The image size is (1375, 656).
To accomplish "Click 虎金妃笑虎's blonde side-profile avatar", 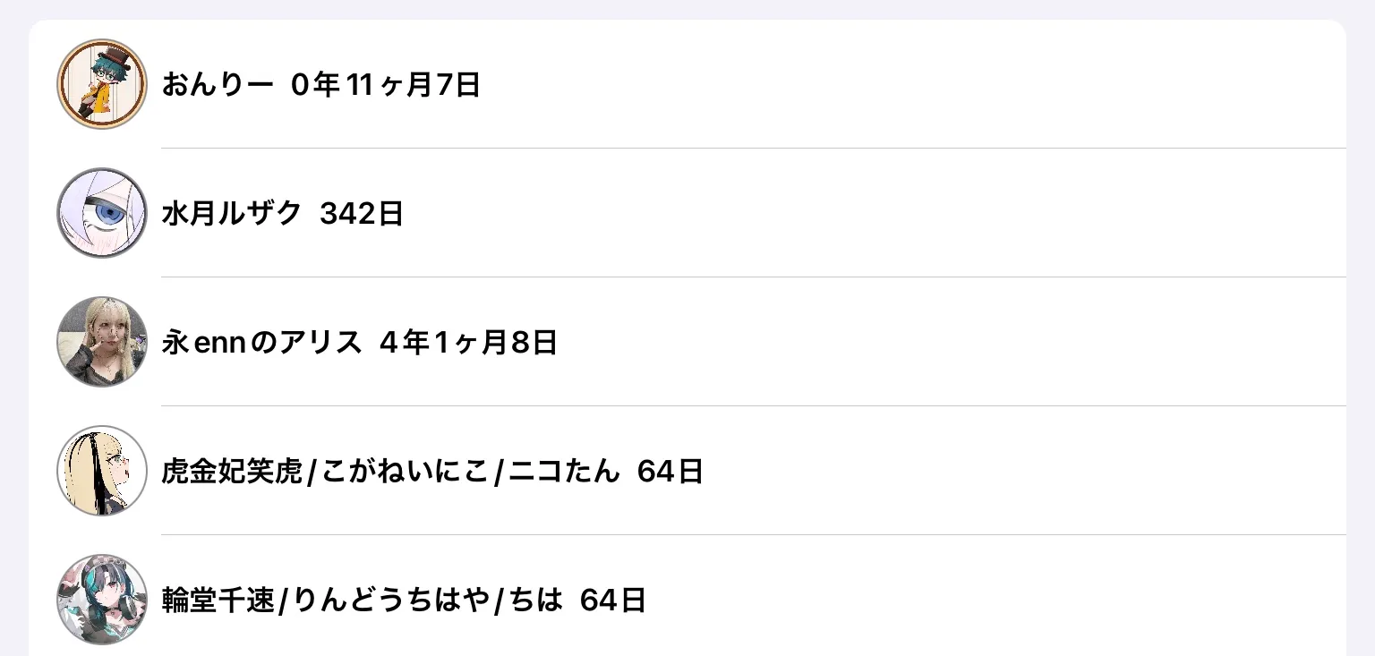I will 102,471.
